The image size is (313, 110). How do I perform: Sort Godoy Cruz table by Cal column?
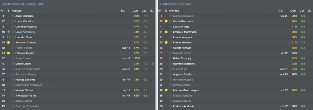[x=144, y=11]
